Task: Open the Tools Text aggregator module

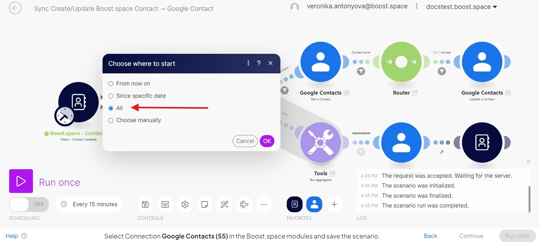Action: coord(320,143)
